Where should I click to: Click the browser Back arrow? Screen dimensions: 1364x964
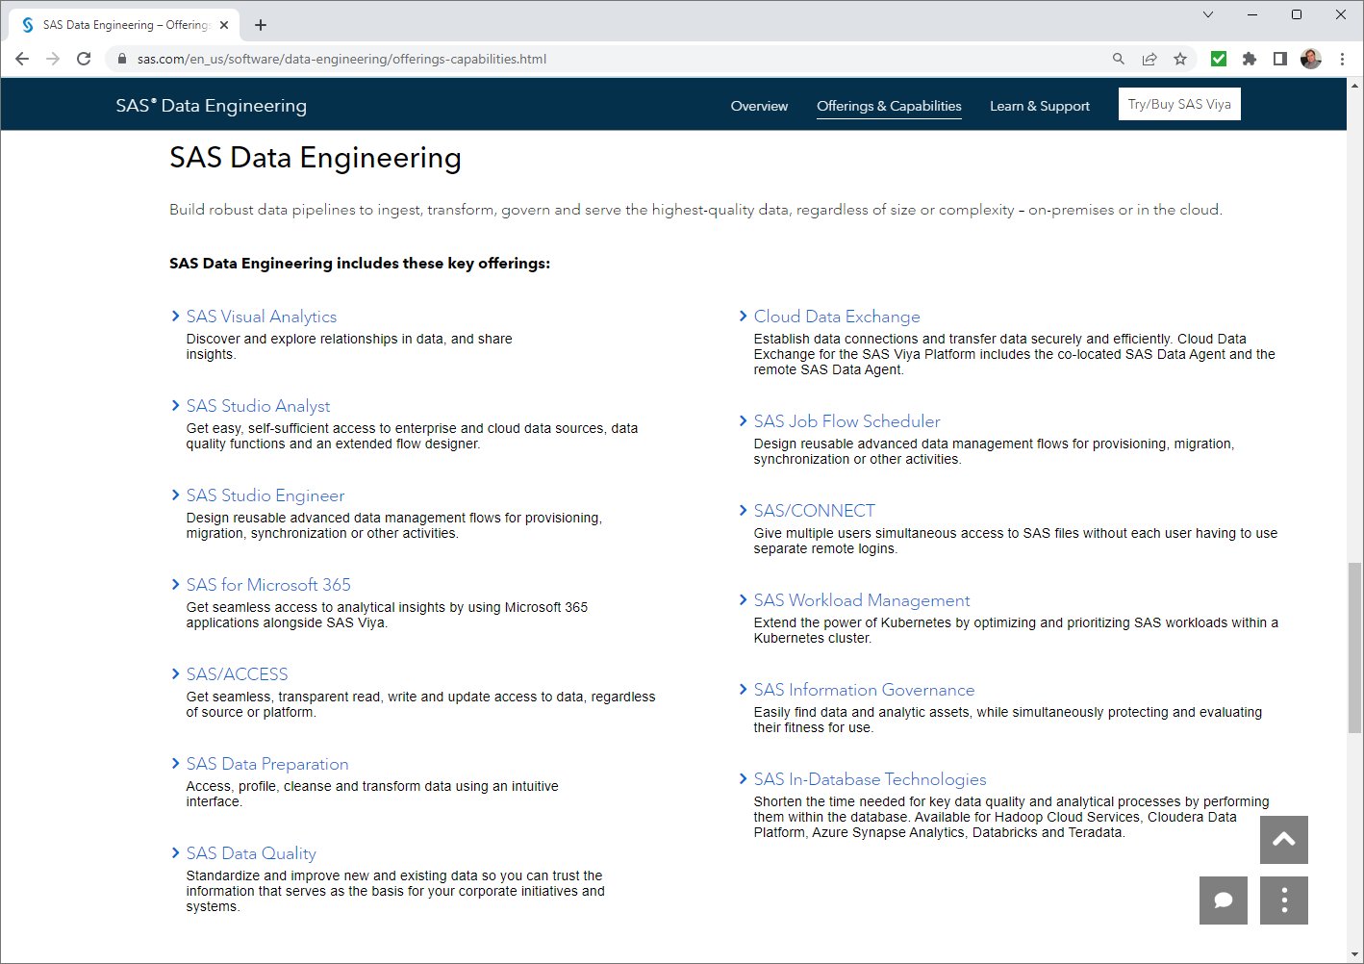tap(22, 59)
